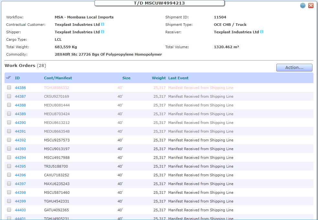Open the Action... dropdown menu
This screenshot has height=220, width=318.
294,67
